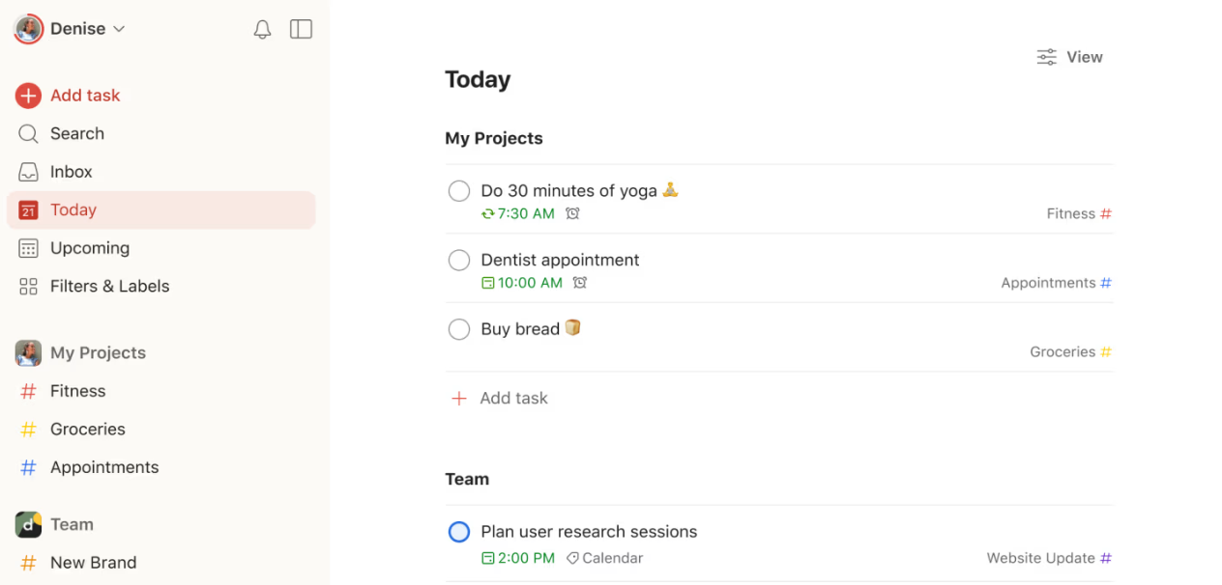The width and height of the screenshot is (1222, 585).
Task: Toggle the sidebar panel icon
Action: (x=301, y=30)
